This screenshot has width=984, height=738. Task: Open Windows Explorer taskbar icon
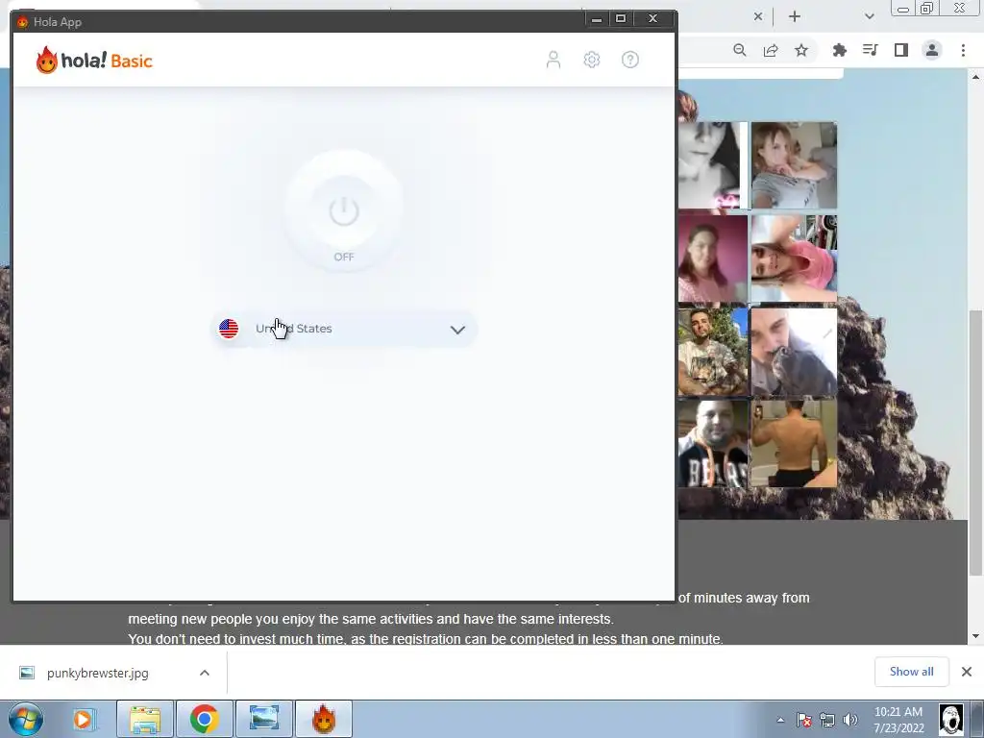(145, 719)
